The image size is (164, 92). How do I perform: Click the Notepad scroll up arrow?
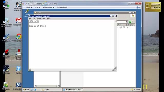pyautogui.click(x=115, y=21)
